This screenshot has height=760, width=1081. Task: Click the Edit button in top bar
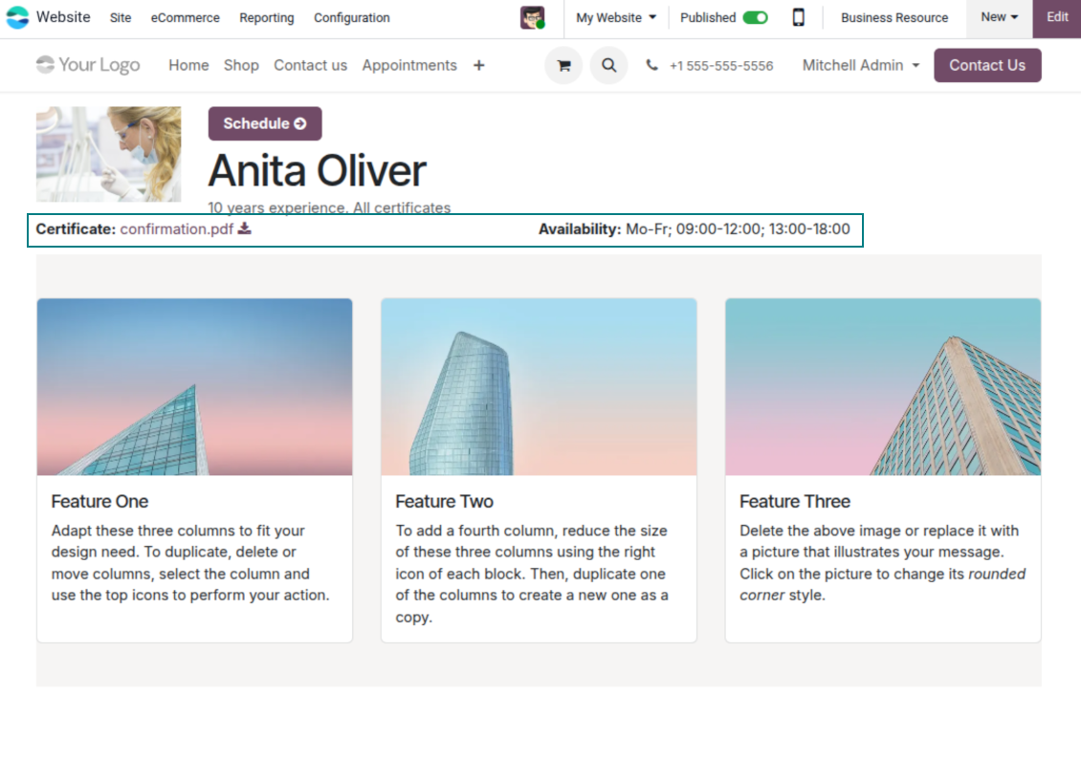point(1057,17)
